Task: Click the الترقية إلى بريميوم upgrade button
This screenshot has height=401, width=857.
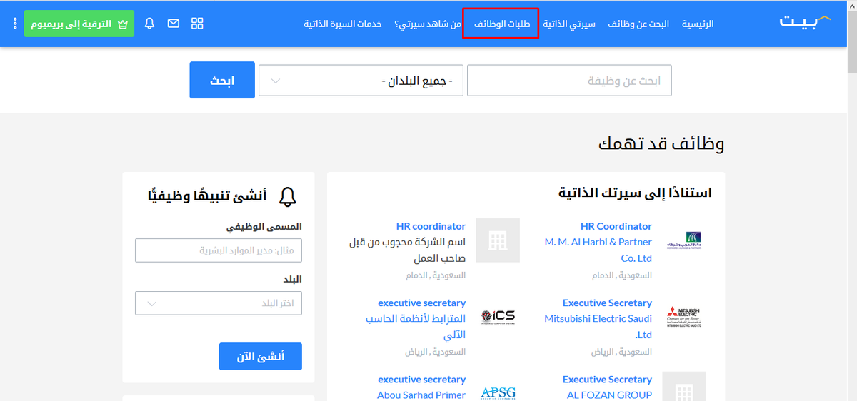Action: tap(79, 24)
